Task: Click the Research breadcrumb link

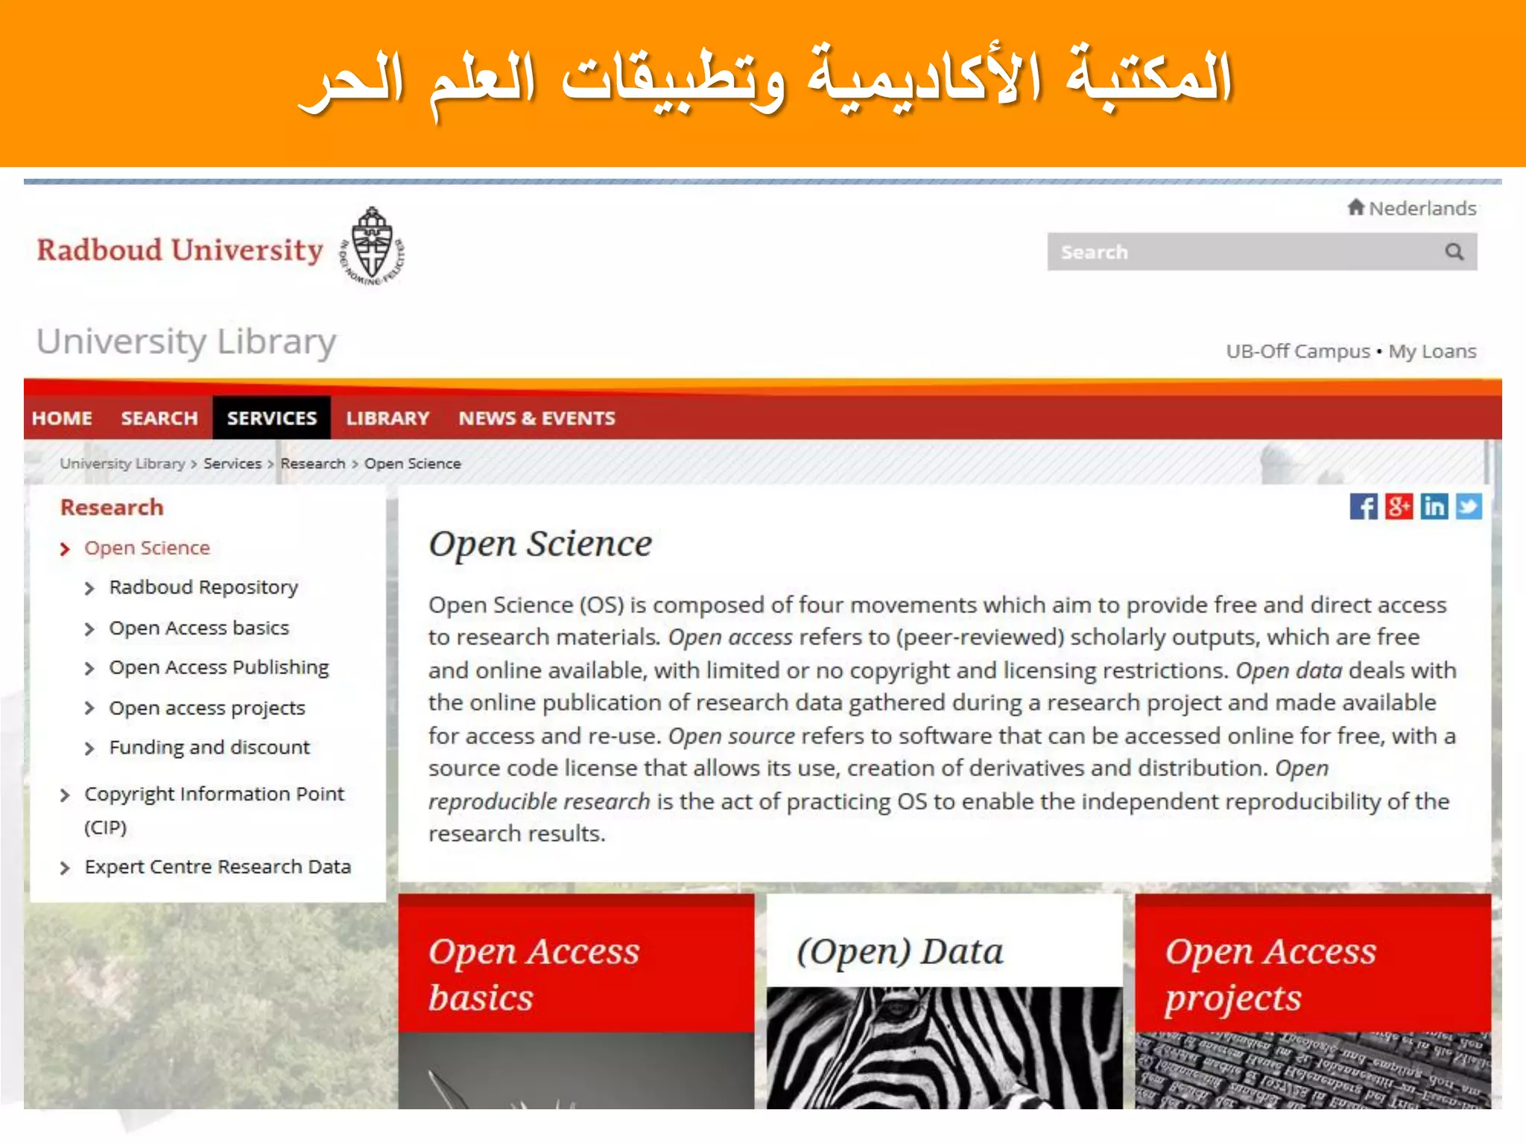Action: pos(312,464)
